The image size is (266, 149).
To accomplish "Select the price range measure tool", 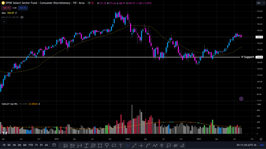I will pos(86,145).
